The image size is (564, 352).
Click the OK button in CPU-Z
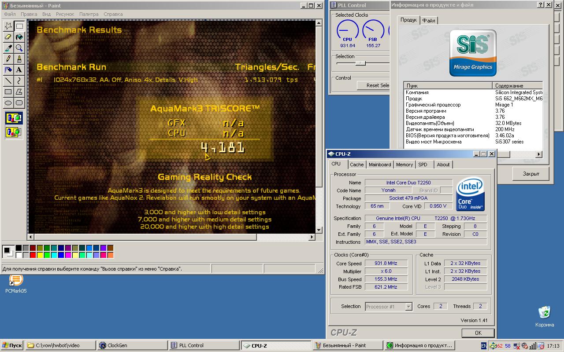pos(478,333)
